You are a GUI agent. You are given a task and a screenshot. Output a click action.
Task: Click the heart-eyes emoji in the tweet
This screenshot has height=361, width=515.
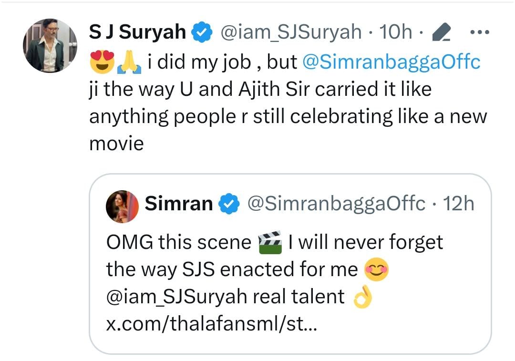click(x=102, y=61)
